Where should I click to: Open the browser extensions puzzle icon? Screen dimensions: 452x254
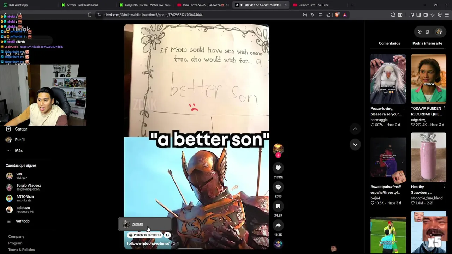pyautogui.click(x=393, y=15)
